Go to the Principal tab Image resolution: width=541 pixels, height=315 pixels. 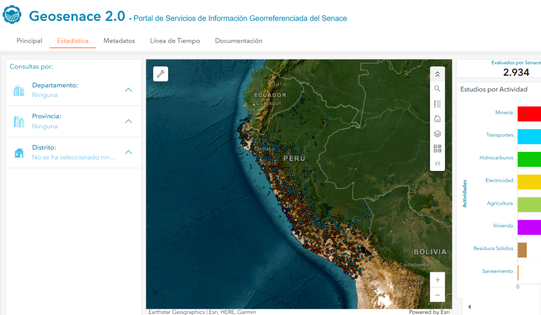pyautogui.click(x=30, y=41)
